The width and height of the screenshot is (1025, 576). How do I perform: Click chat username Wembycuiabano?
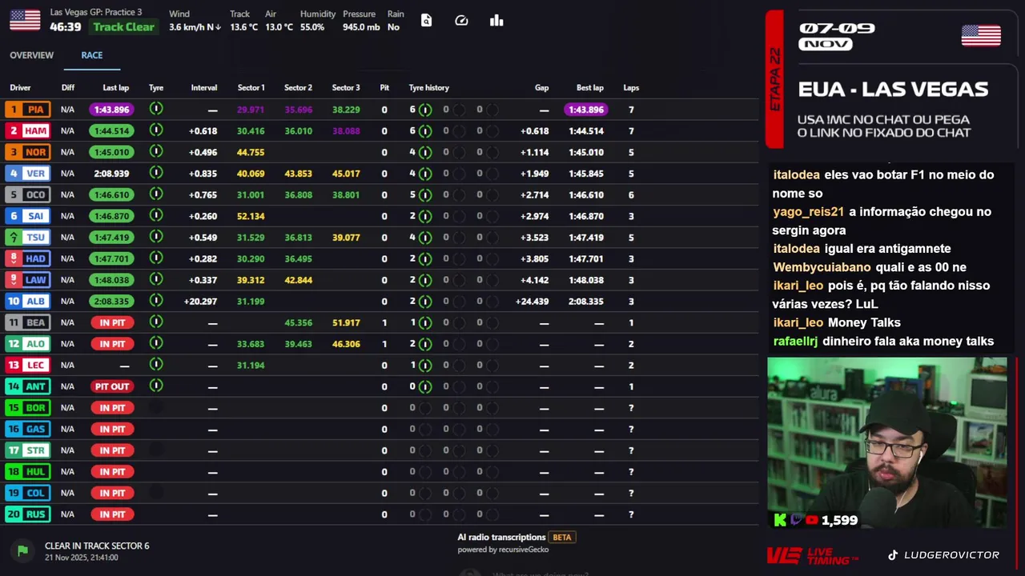pos(822,267)
